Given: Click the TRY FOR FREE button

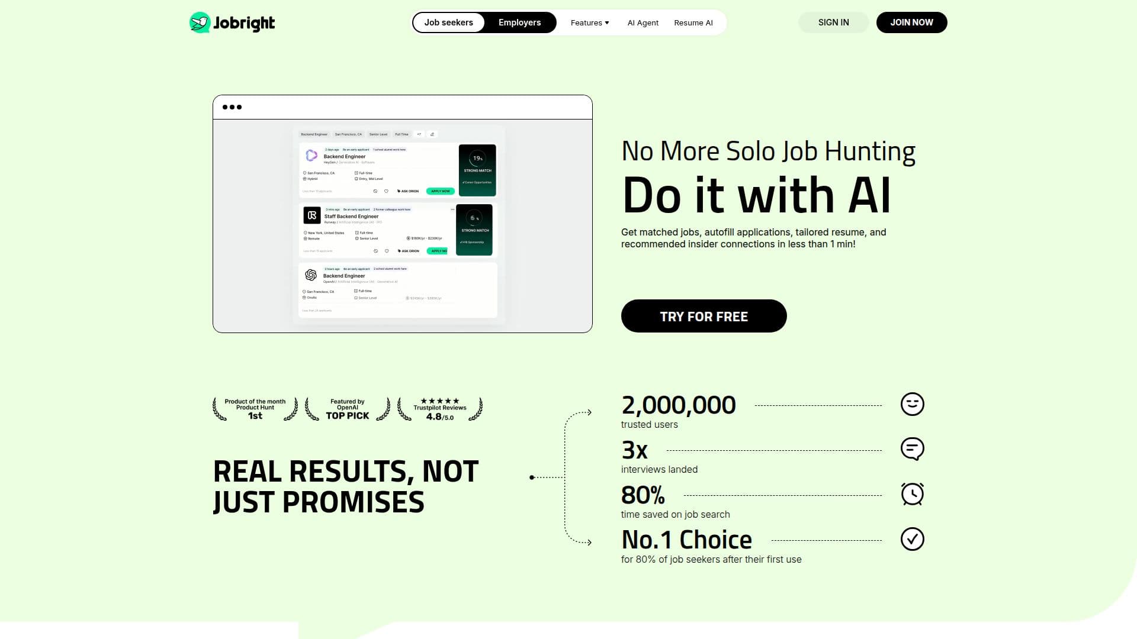Looking at the screenshot, I should (704, 316).
